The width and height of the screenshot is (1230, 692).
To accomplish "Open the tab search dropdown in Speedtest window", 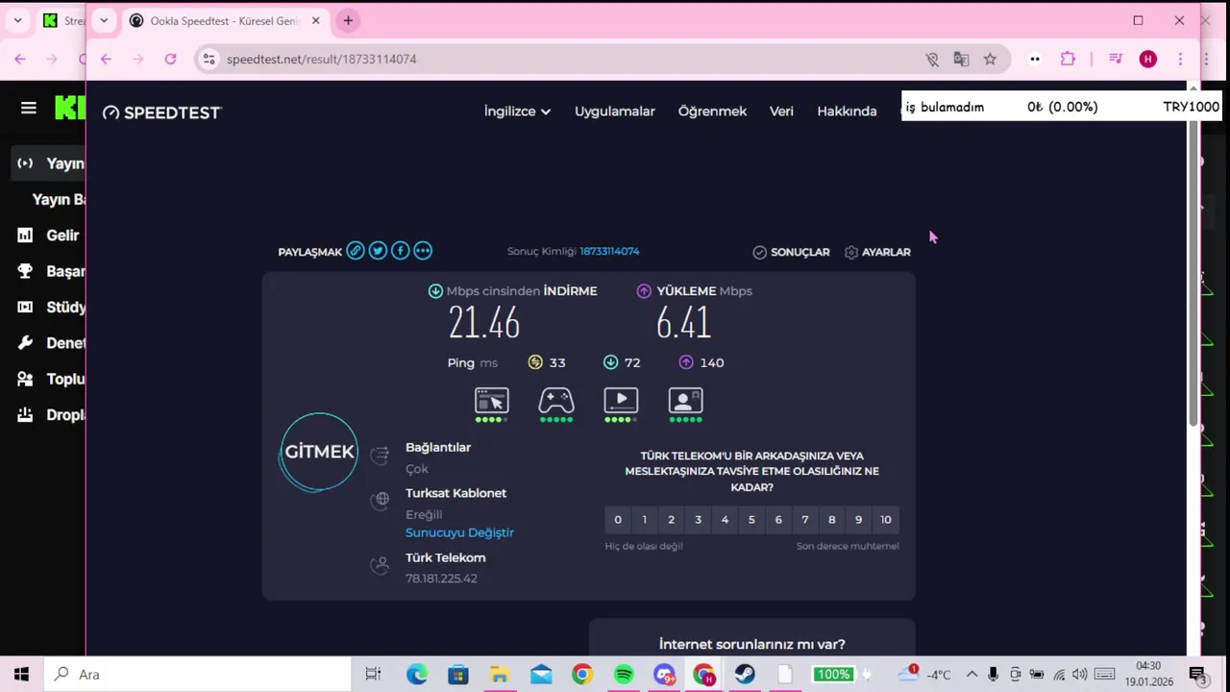I will [104, 20].
